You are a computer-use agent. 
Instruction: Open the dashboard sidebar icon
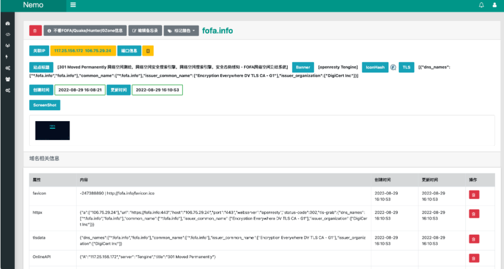[x=8, y=24]
